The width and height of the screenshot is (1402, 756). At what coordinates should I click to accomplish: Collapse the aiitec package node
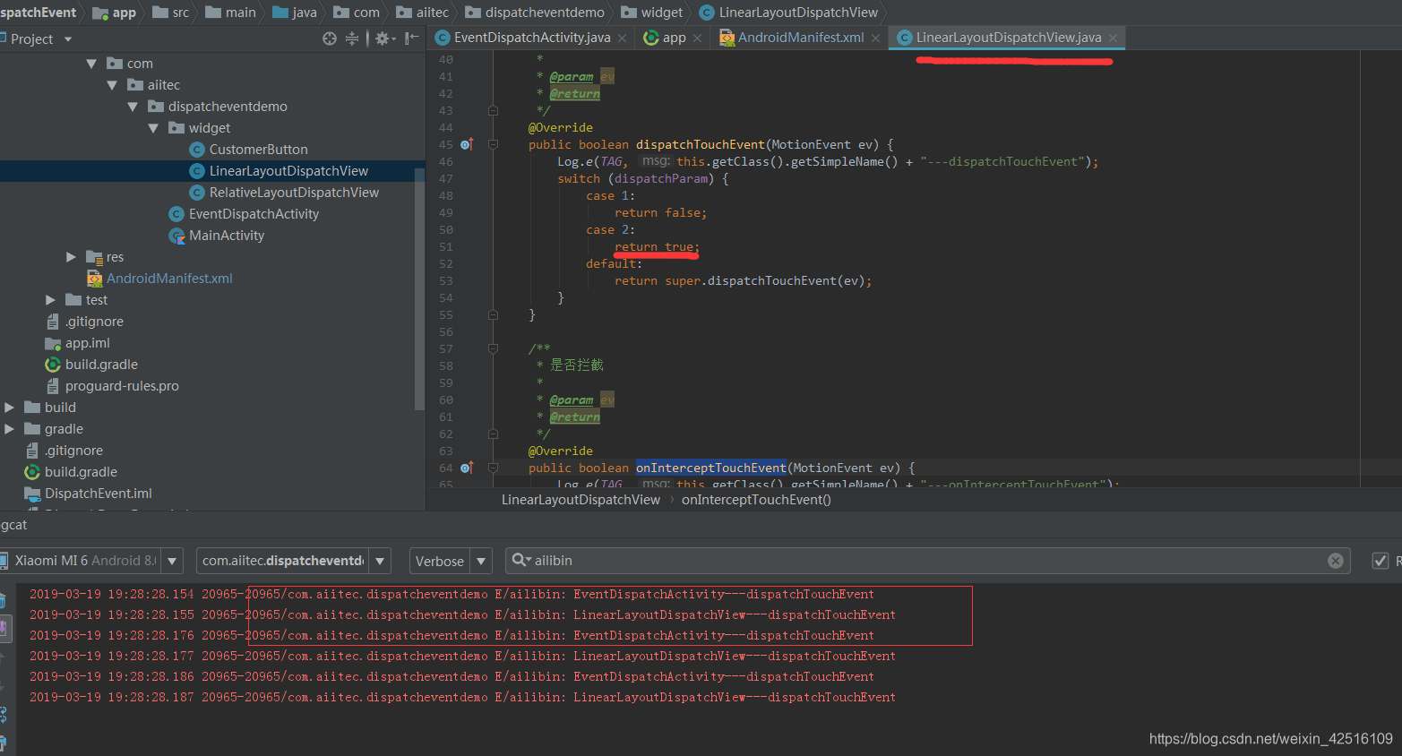[112, 85]
